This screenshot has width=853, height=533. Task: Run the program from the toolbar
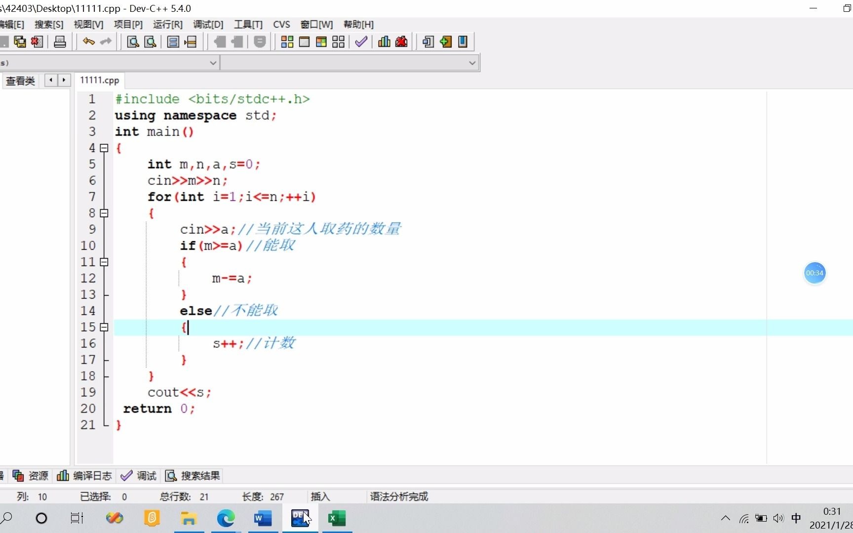[x=304, y=41]
